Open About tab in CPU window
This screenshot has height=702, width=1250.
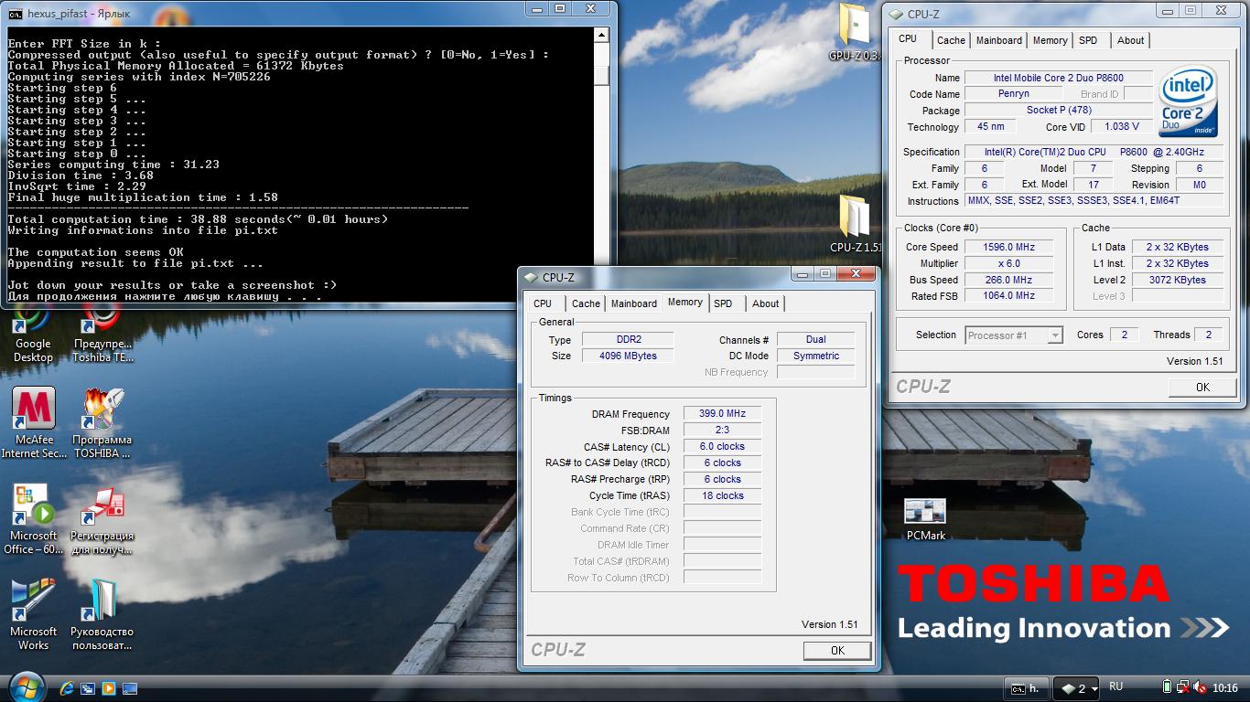click(x=1130, y=40)
